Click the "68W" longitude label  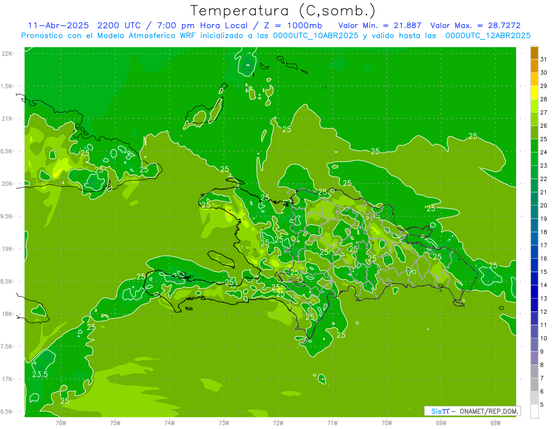click(495, 423)
